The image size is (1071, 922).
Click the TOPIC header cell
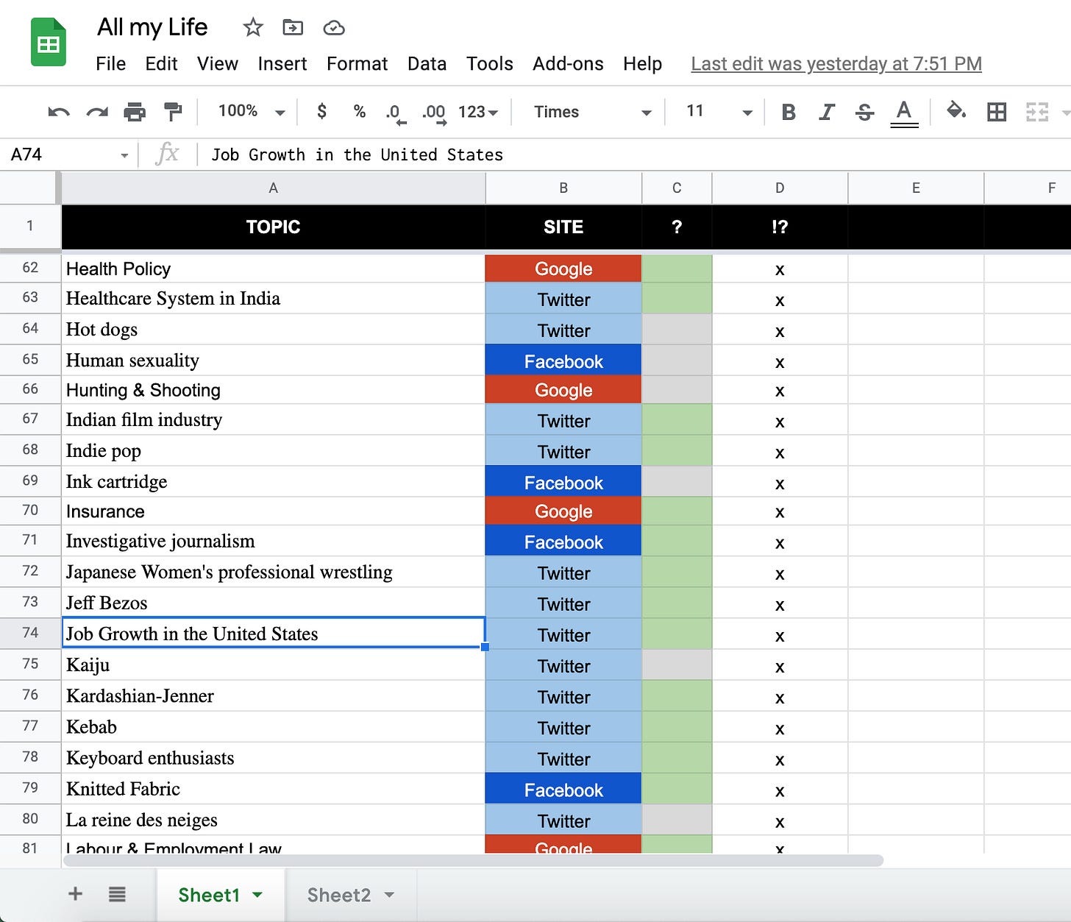pyautogui.click(x=273, y=227)
